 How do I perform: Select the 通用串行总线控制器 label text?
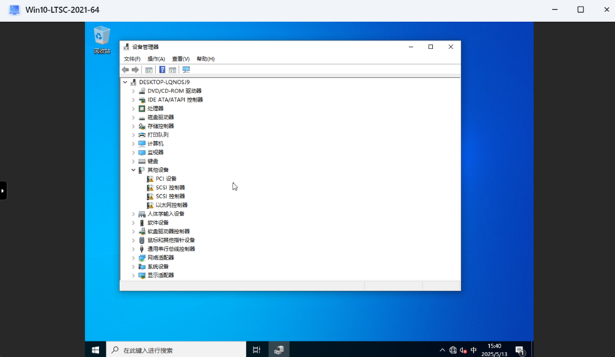[x=171, y=249]
